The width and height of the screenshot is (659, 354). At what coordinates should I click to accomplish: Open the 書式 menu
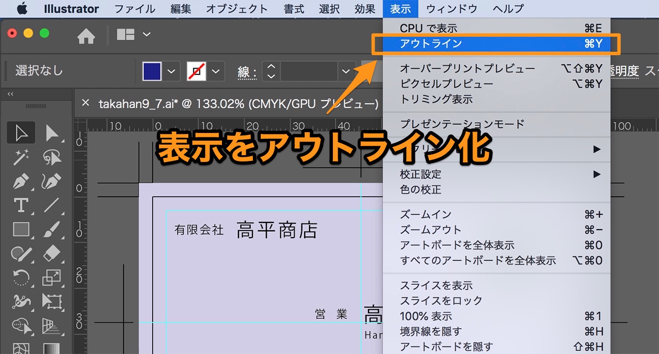pyautogui.click(x=294, y=9)
